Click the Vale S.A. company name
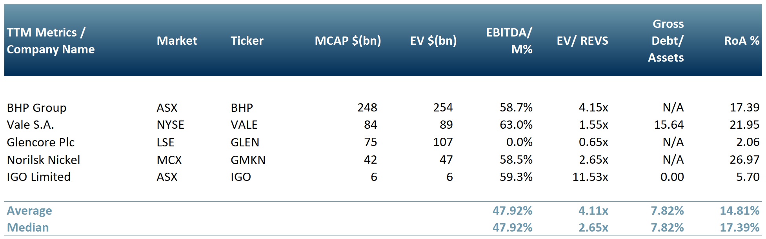Viewport: 766px width, 239px height. [x=30, y=125]
